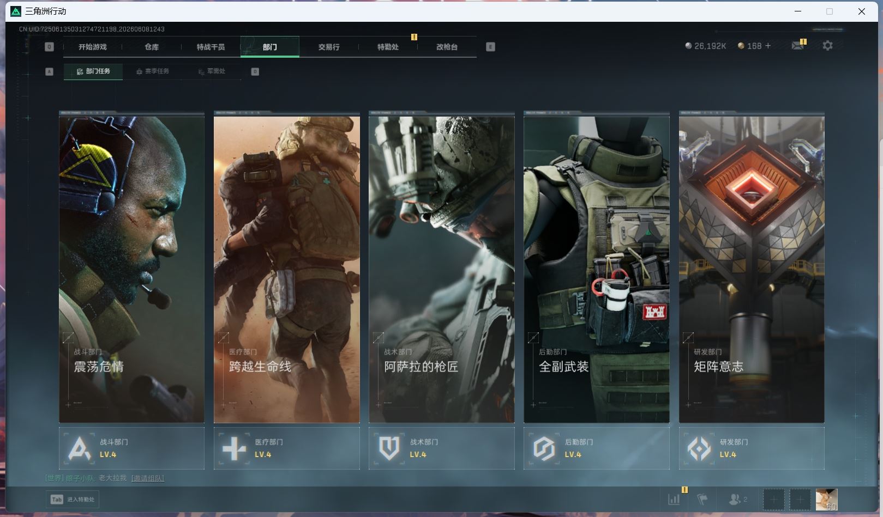The height and width of the screenshot is (517, 883).
Task: Expand the 全副武装 card corner arrow
Action: pyautogui.click(x=533, y=338)
